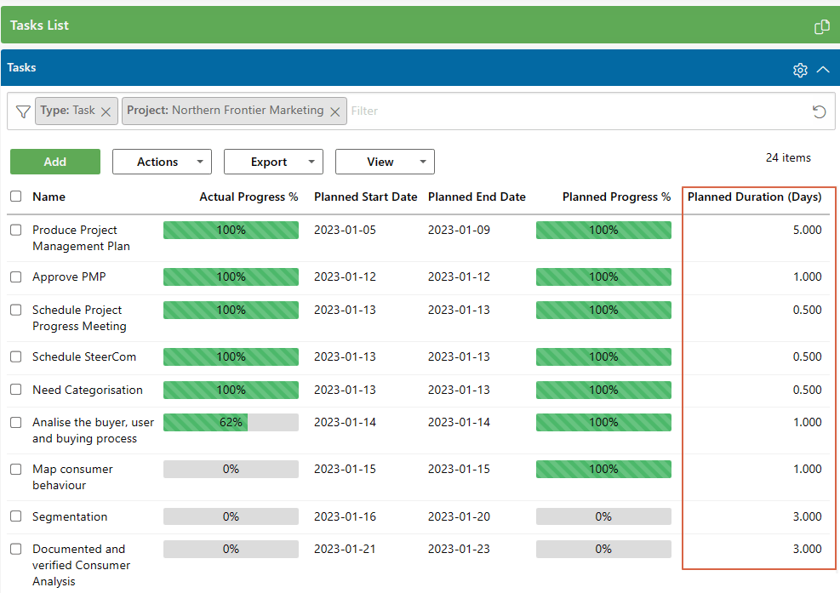Collapse the Tasks panel with the chevron

pos(822,70)
